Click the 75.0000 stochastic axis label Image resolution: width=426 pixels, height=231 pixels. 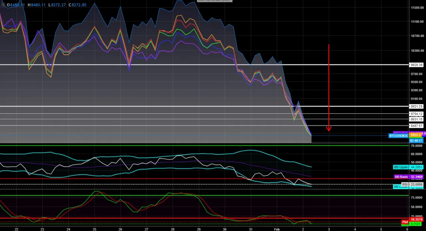pyautogui.click(x=417, y=198)
